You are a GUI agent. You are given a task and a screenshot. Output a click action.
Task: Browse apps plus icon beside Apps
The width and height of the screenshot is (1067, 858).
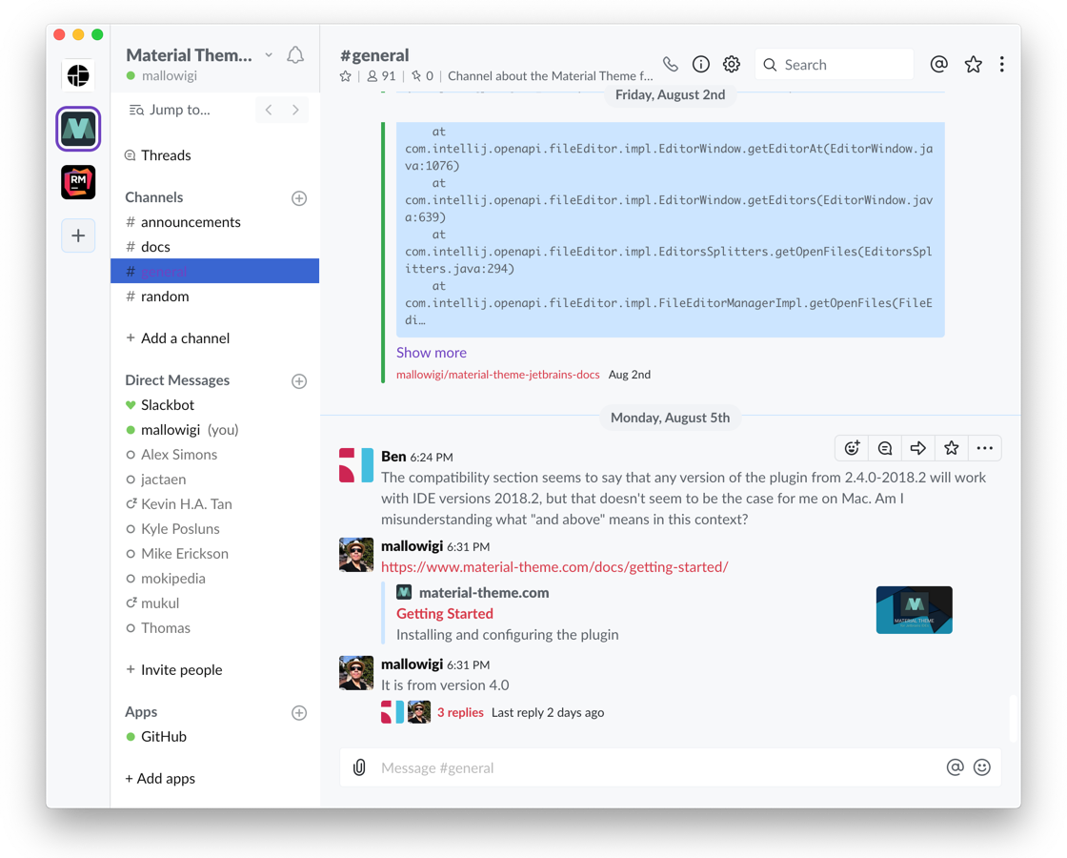(299, 713)
